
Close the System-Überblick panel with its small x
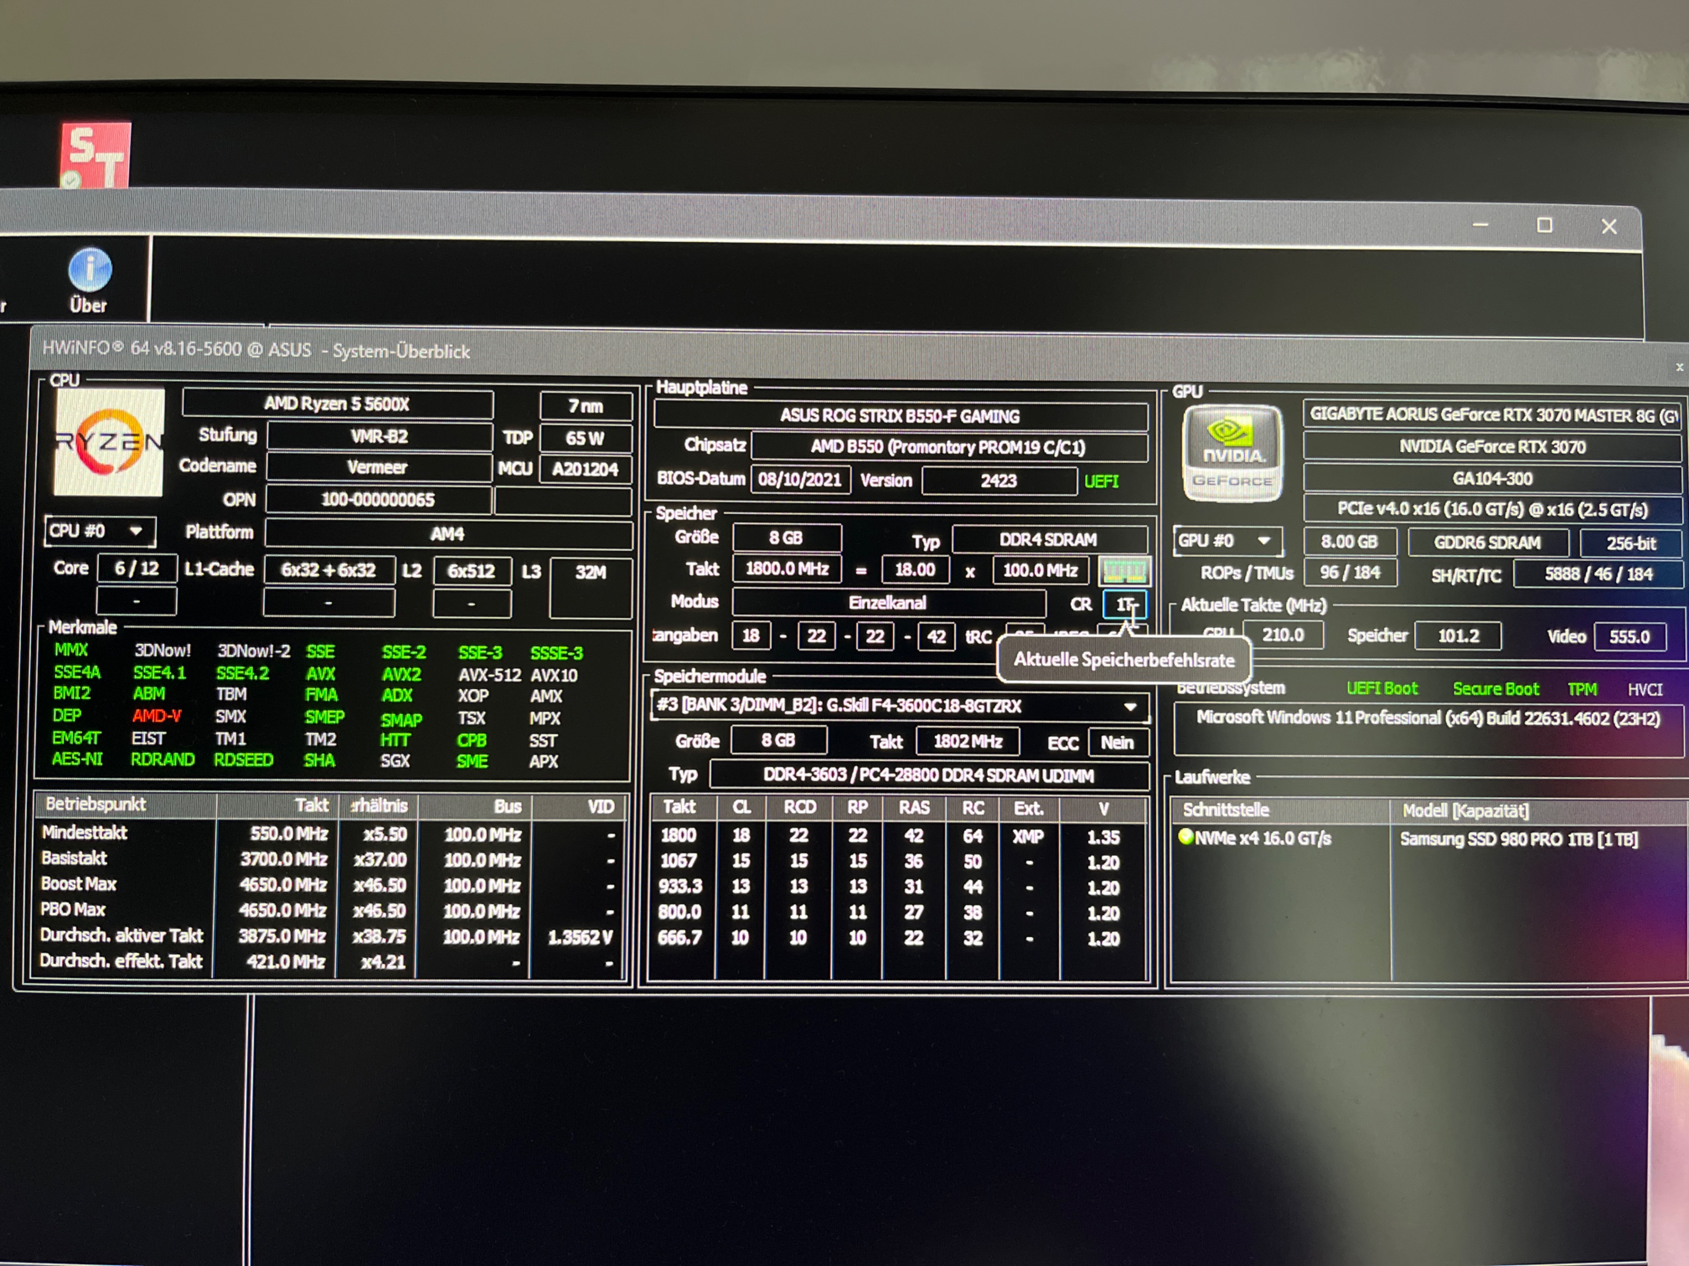(x=1679, y=367)
